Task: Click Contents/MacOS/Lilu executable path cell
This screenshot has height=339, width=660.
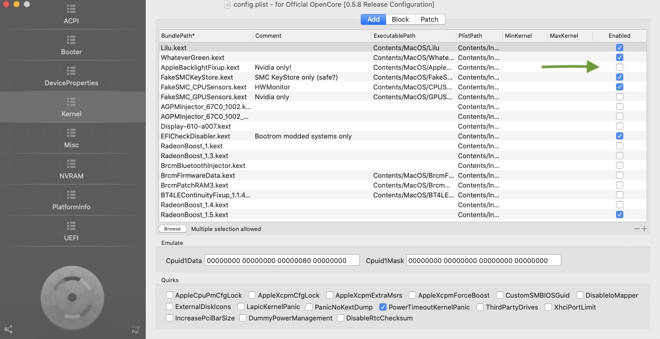Action: coord(406,48)
